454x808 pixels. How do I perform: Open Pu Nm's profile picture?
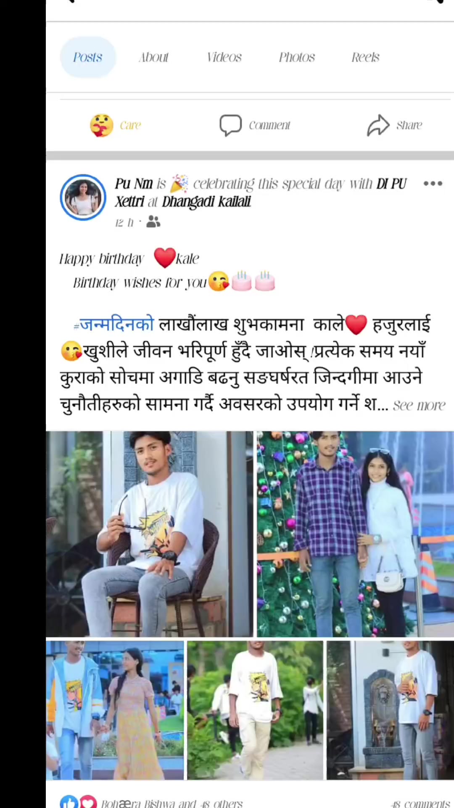83,197
